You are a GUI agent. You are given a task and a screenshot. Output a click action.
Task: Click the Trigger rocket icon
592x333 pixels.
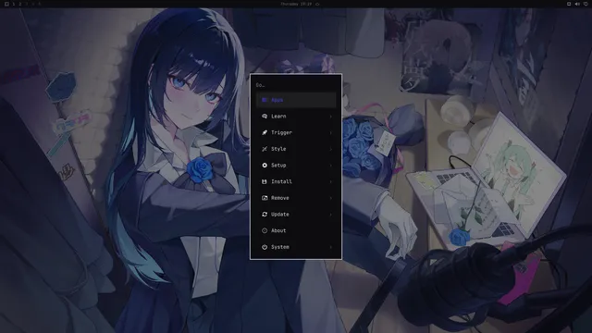tap(265, 132)
